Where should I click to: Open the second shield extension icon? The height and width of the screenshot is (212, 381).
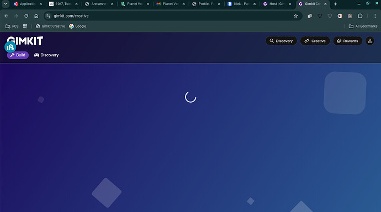click(330, 16)
